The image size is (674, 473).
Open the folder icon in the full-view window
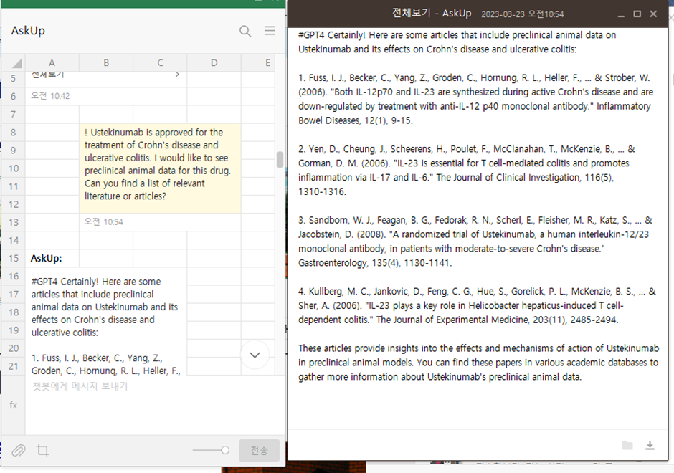pyautogui.click(x=627, y=446)
